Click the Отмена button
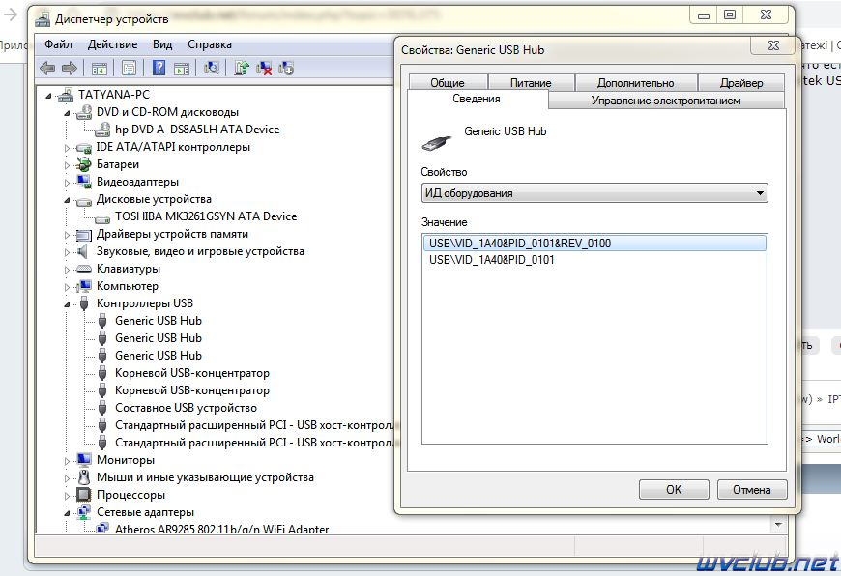The height and width of the screenshot is (576, 841). coord(751,490)
